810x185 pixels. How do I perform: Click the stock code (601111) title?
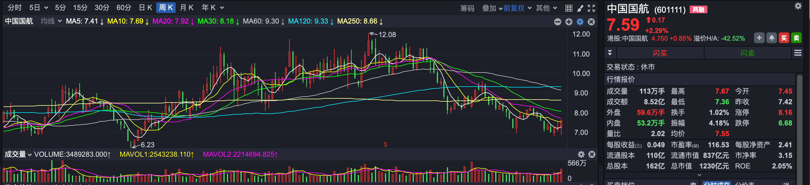pos(670,10)
